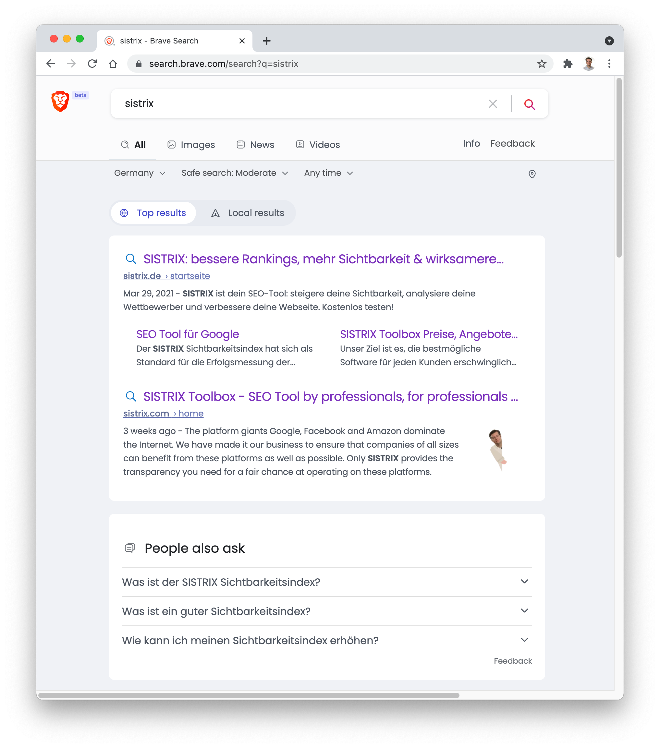Click the location pin icon
The width and height of the screenshot is (660, 748).
[532, 174]
